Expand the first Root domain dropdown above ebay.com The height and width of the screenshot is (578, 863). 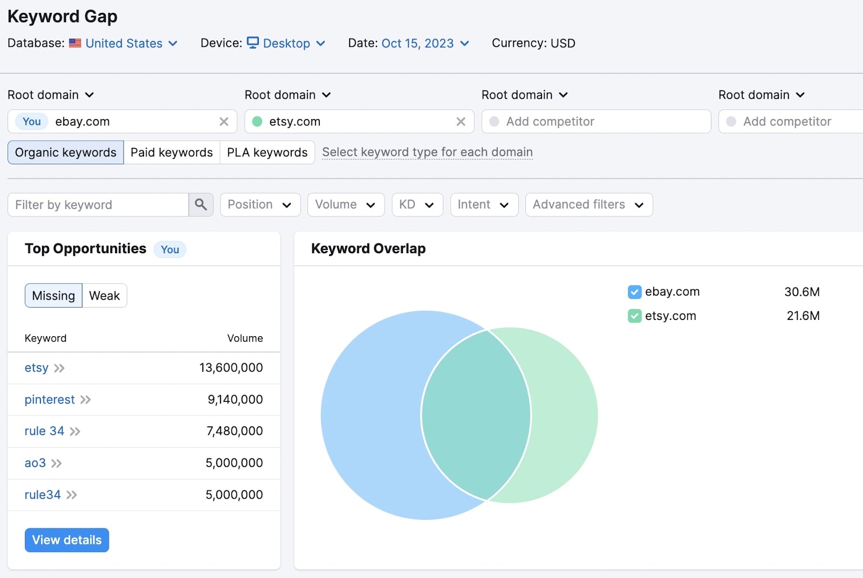coord(51,95)
